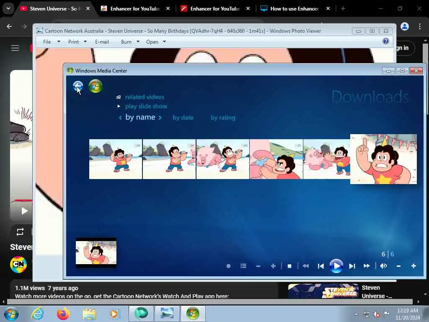Sort pictures by rating
Viewport: 429px width, 322px height.
[223, 117]
